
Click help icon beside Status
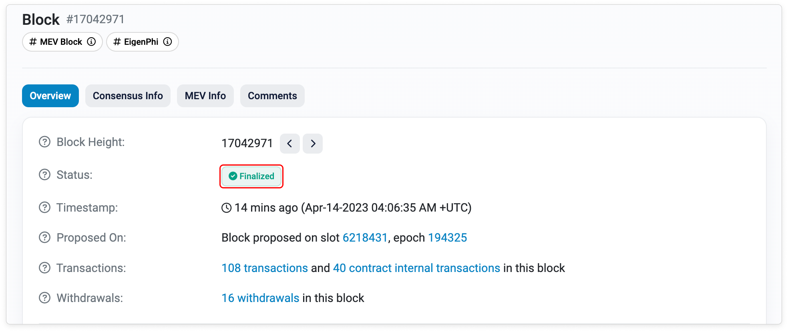click(44, 175)
